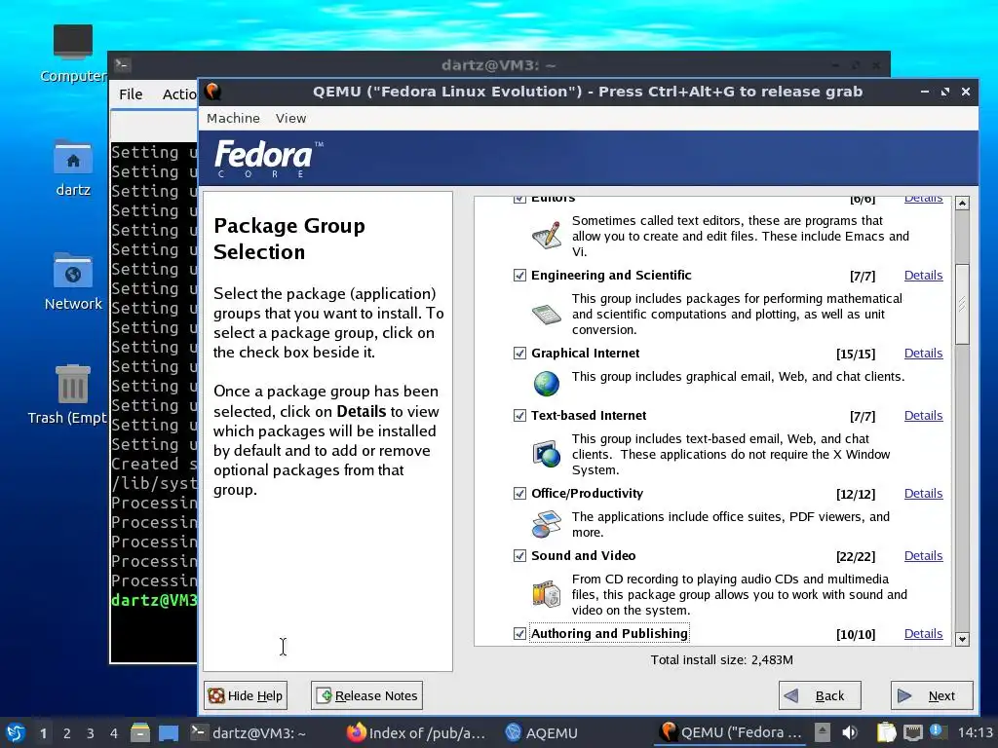
Task: Click the Next button
Action: pyautogui.click(x=932, y=695)
